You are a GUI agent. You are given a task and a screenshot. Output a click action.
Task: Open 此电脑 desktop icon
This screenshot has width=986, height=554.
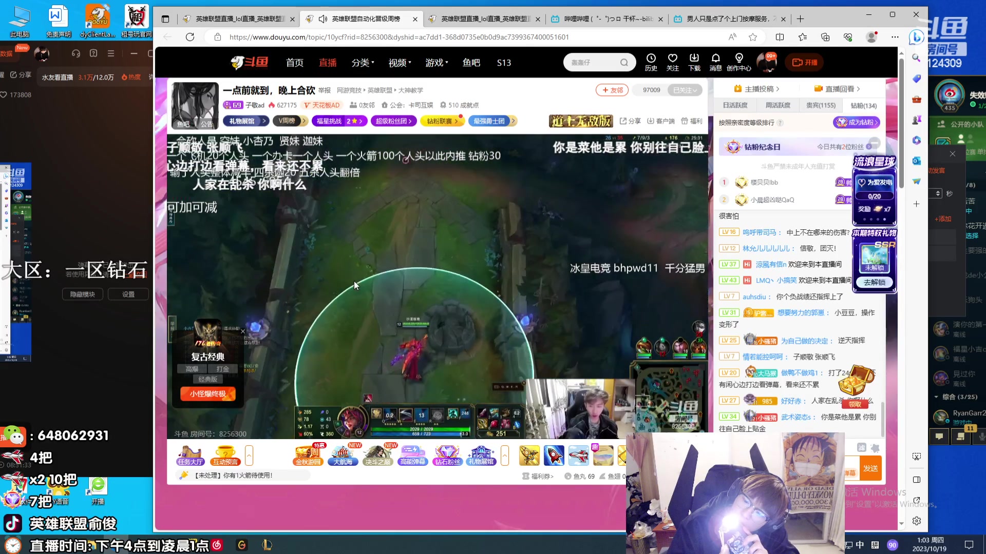[20, 22]
